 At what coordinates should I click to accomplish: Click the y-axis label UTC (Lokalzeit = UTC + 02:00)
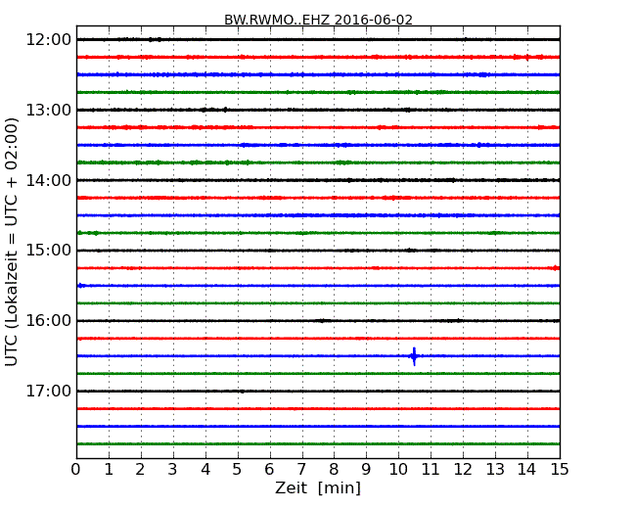point(12,242)
